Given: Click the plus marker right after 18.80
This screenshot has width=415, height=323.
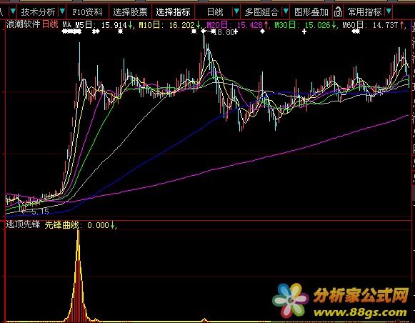Looking at the screenshot, I should click(236, 32).
